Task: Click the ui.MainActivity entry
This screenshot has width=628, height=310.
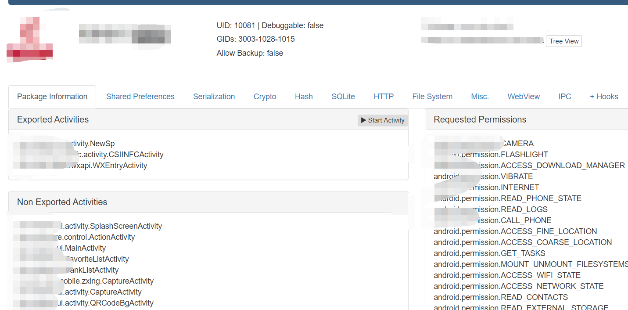Action: point(60,248)
